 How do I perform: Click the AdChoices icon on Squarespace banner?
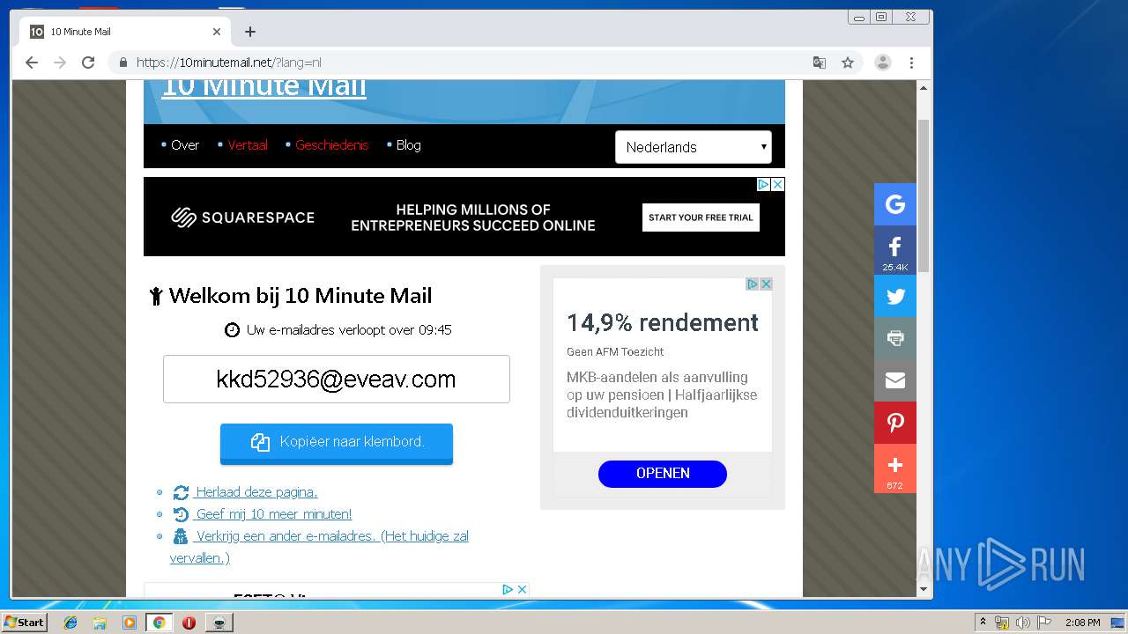click(764, 184)
